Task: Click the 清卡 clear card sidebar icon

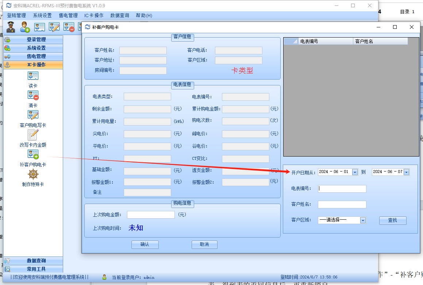Action: tap(33, 96)
